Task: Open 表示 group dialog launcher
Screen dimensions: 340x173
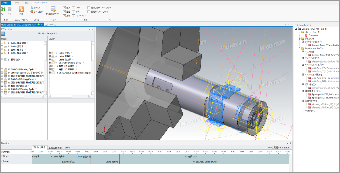Action: (x=110, y=20)
